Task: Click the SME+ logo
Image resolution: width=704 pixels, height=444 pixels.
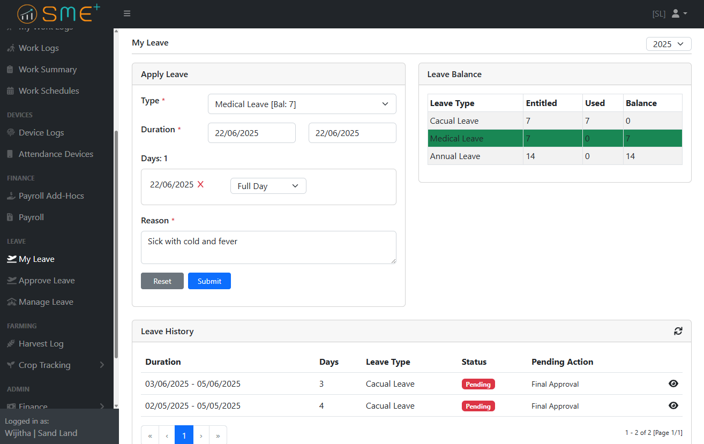Action: [x=59, y=13]
